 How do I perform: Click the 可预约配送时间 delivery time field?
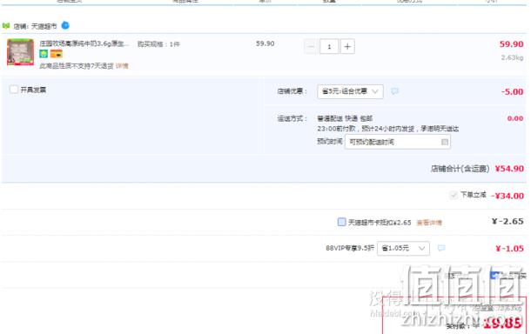click(398, 142)
